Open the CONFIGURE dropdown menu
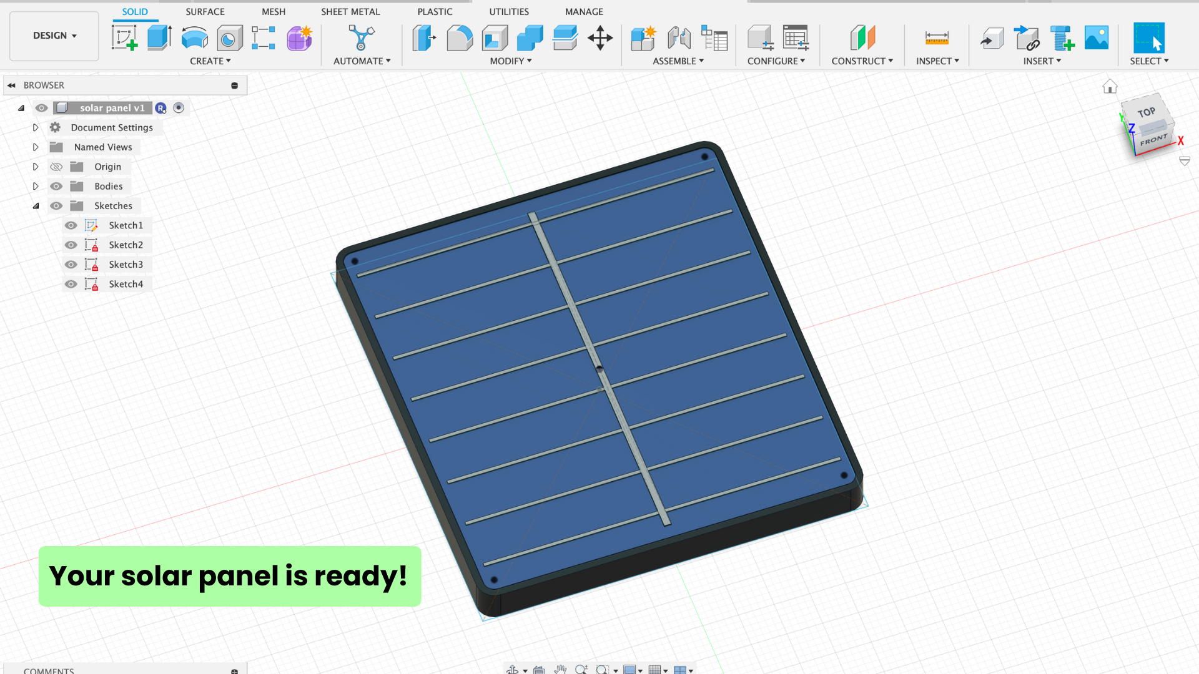The width and height of the screenshot is (1199, 674). point(776,61)
